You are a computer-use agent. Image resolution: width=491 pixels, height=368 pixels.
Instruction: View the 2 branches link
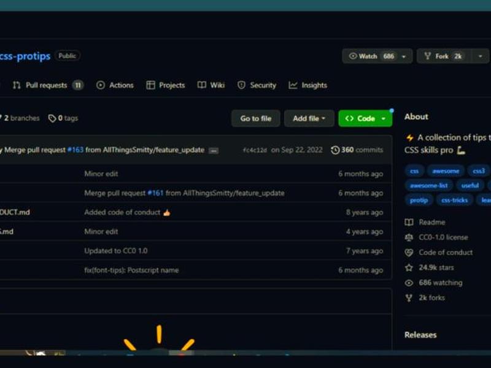pos(20,118)
